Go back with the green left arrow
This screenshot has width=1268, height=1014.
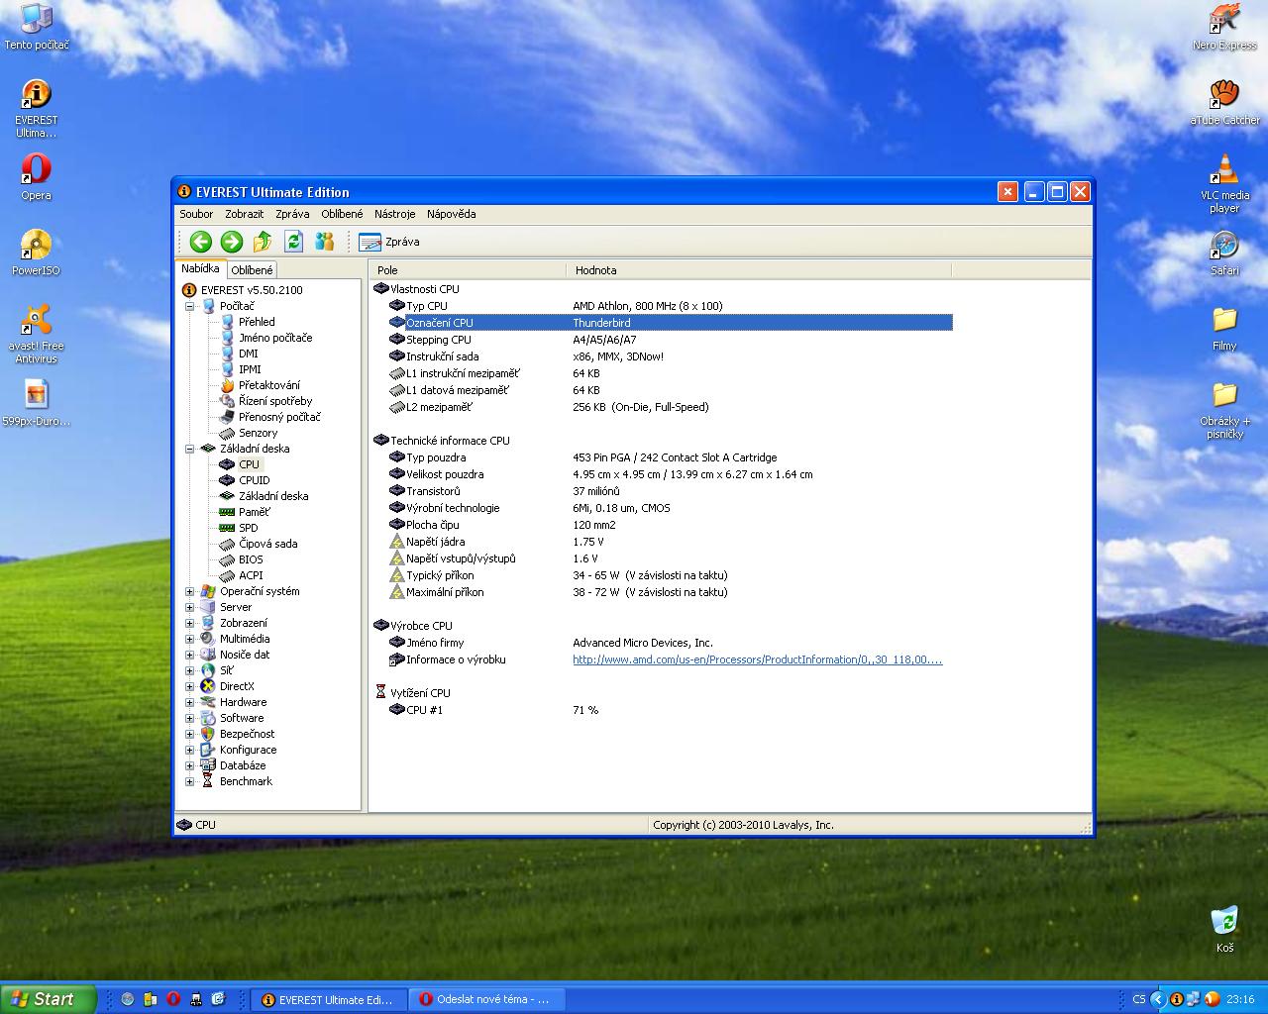[x=201, y=242]
